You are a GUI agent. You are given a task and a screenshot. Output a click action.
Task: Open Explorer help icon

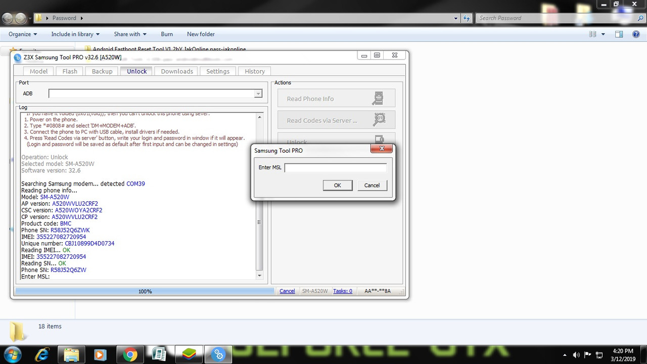636,34
